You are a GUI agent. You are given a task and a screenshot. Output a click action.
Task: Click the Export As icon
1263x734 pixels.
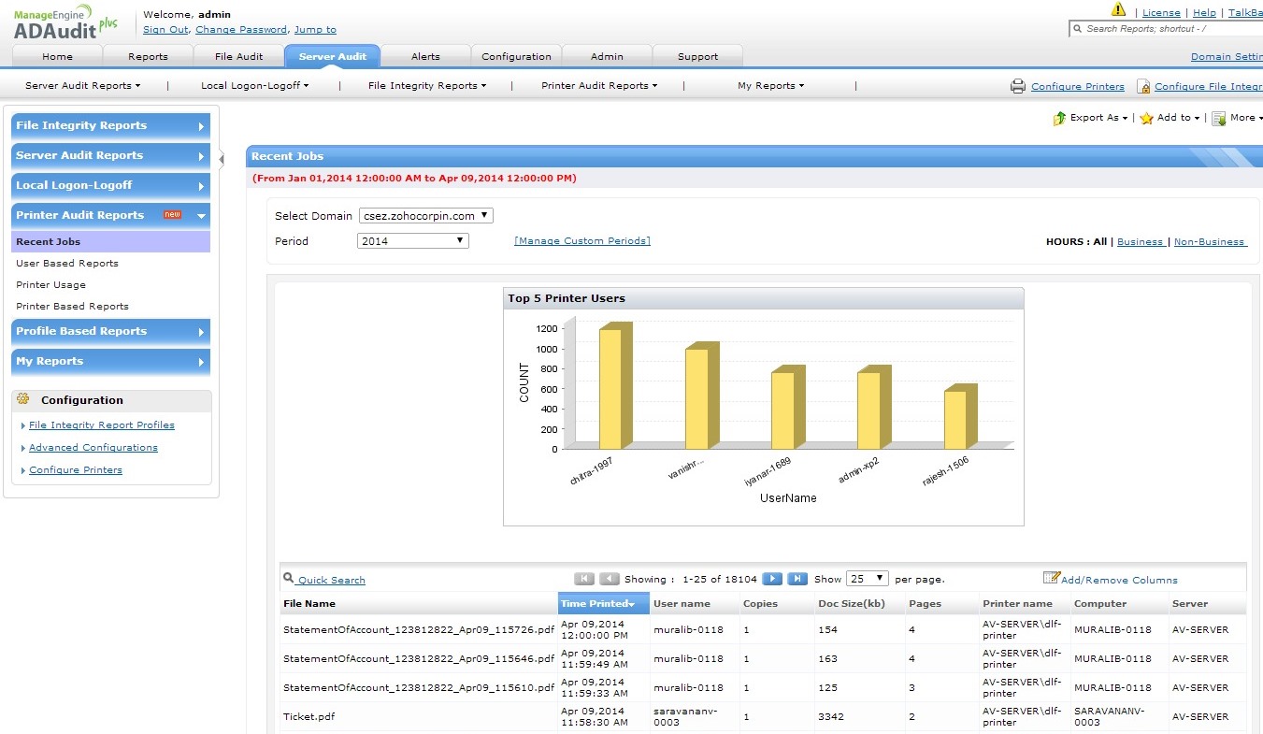pyautogui.click(x=1059, y=119)
